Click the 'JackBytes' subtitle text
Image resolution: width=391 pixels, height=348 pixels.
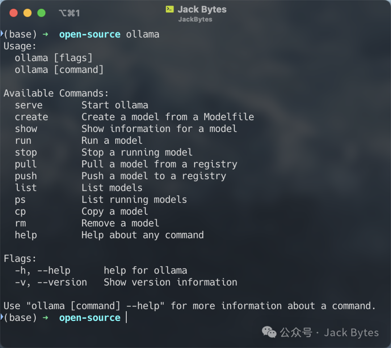195,20
